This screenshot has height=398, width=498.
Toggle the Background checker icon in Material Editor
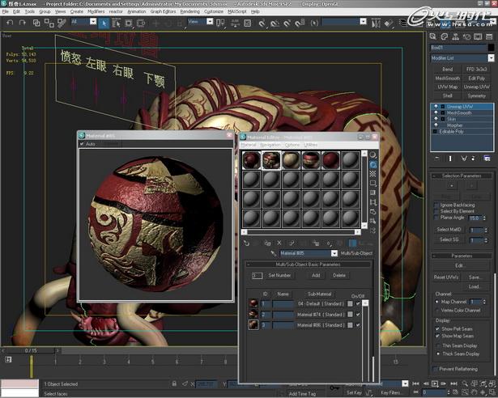(x=373, y=174)
